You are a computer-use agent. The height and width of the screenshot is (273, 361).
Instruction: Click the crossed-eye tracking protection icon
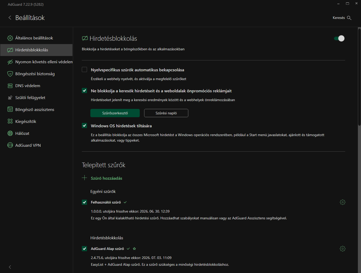[x=10, y=62]
